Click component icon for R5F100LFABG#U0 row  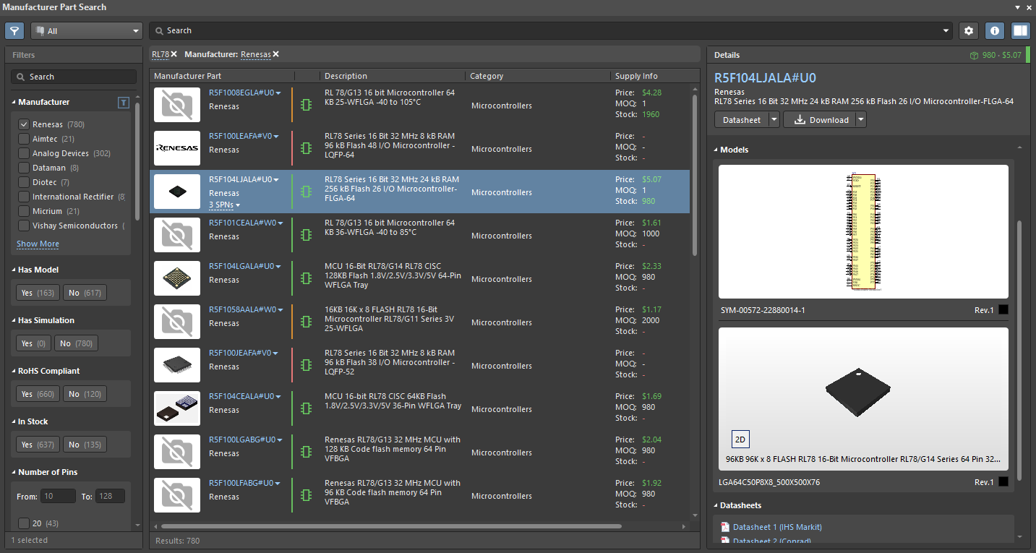(306, 495)
